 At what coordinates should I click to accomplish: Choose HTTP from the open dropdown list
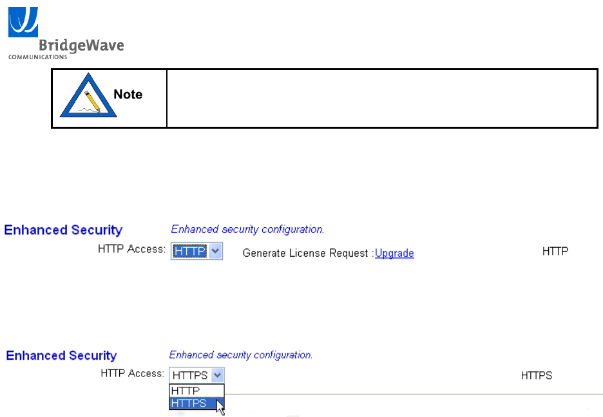click(x=187, y=391)
